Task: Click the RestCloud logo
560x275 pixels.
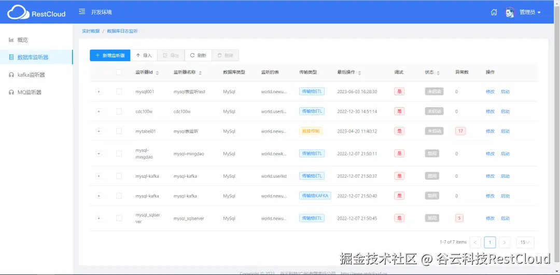Action: [36, 12]
